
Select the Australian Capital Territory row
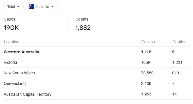(96, 94)
